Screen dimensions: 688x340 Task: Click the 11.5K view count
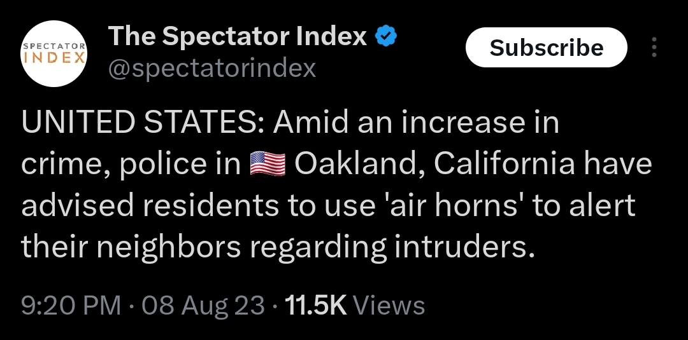(x=315, y=306)
